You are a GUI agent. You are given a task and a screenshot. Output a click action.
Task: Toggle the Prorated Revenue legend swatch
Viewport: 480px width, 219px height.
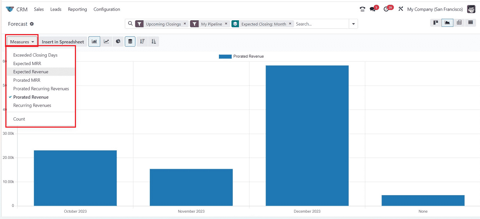(225, 57)
